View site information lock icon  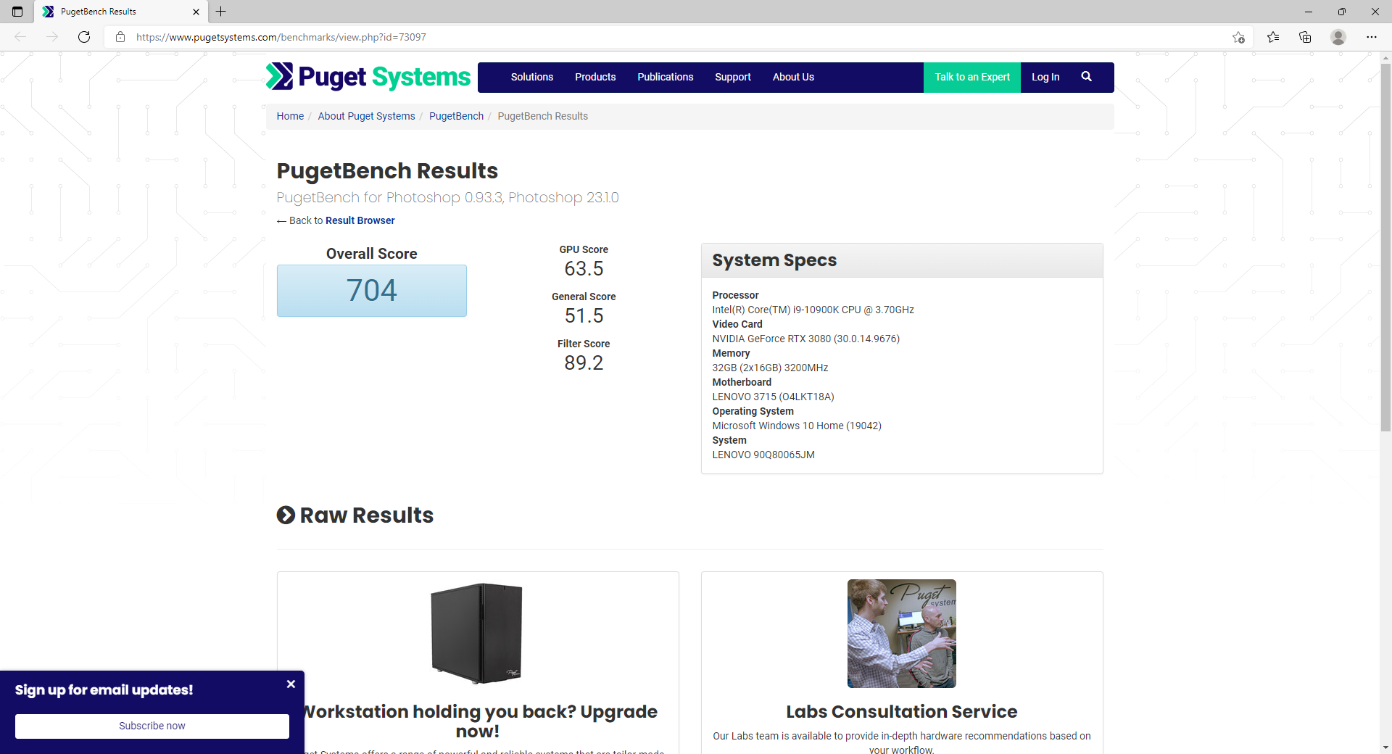[120, 37]
